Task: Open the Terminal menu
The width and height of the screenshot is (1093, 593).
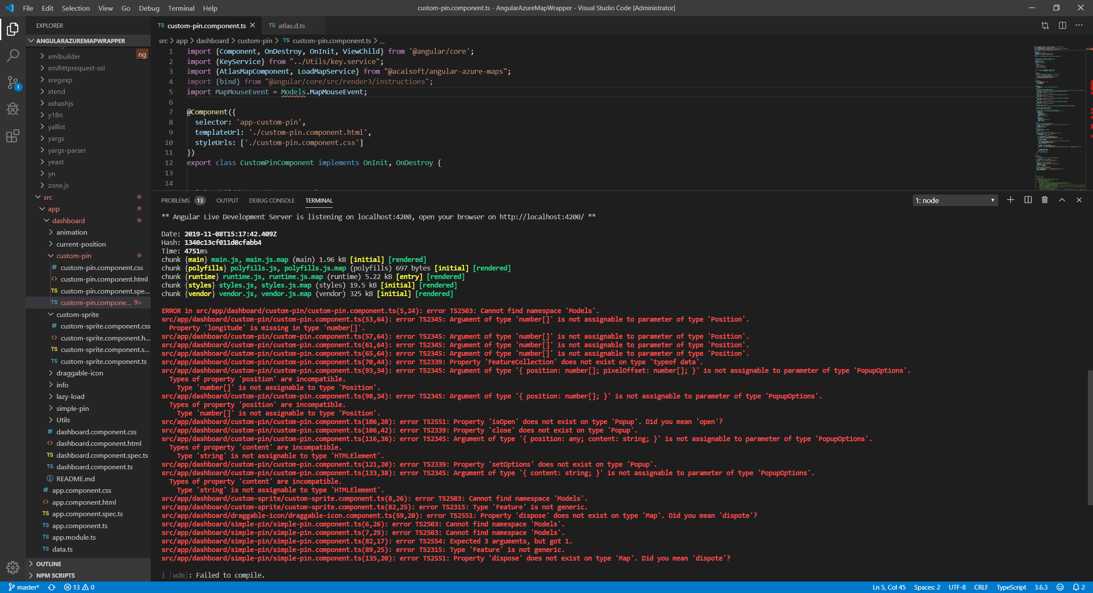Action: pyautogui.click(x=181, y=8)
